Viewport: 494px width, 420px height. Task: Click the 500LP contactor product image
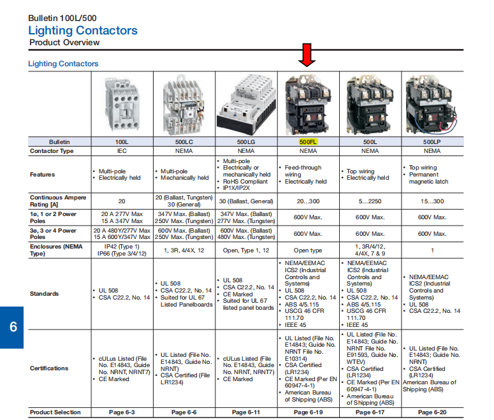click(432, 105)
